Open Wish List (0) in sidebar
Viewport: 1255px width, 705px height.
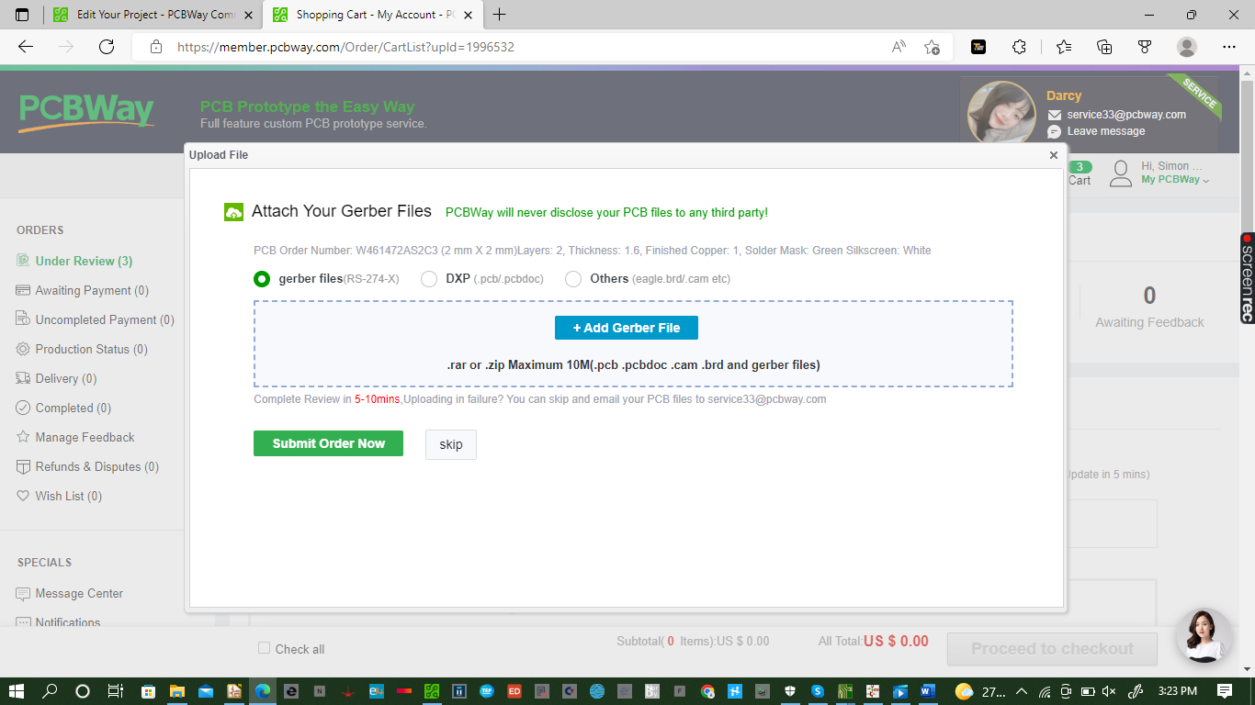(x=68, y=496)
